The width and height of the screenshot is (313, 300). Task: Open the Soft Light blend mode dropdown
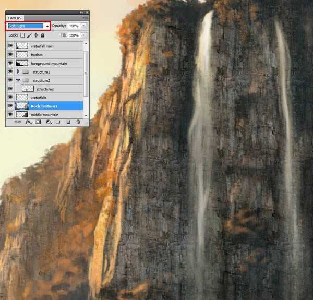[x=47, y=26]
